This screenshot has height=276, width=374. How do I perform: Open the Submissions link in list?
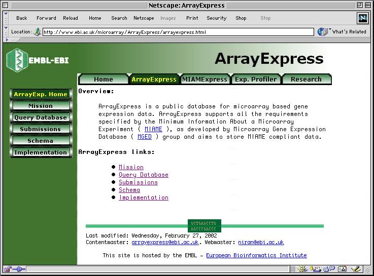[139, 182]
